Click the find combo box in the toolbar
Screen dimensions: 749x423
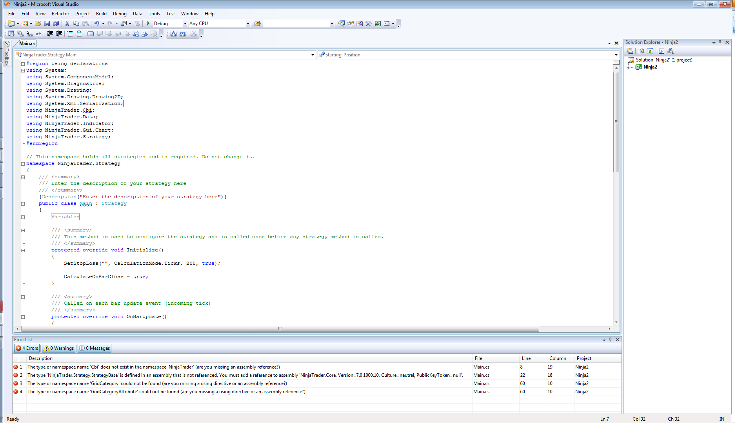click(x=298, y=24)
